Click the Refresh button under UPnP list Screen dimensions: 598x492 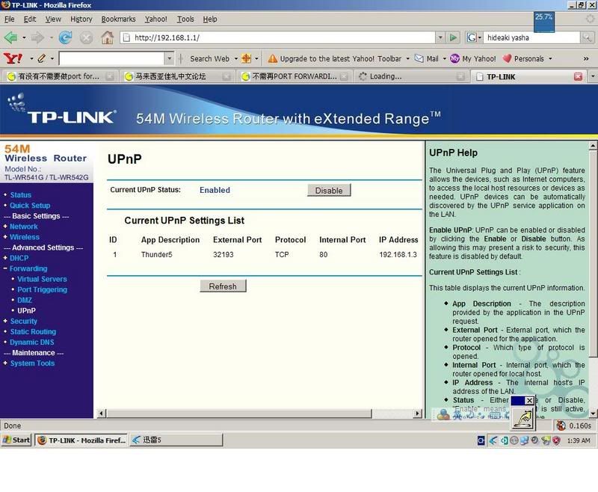click(223, 286)
